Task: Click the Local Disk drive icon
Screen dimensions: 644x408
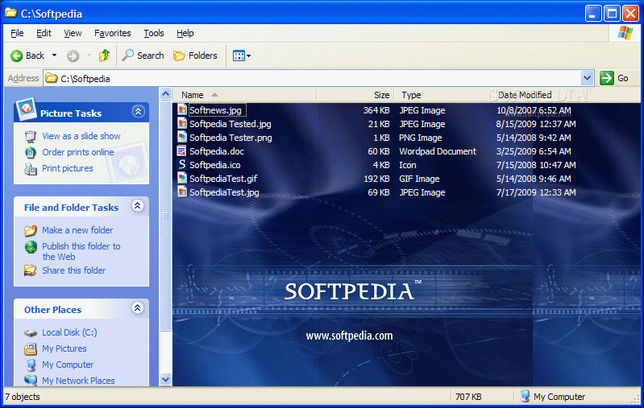Action: 31,333
